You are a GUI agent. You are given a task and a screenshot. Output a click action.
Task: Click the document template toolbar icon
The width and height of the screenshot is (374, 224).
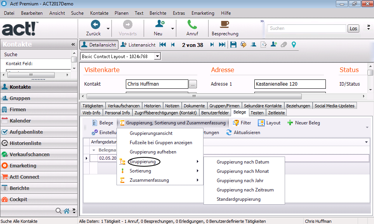[x=263, y=45]
